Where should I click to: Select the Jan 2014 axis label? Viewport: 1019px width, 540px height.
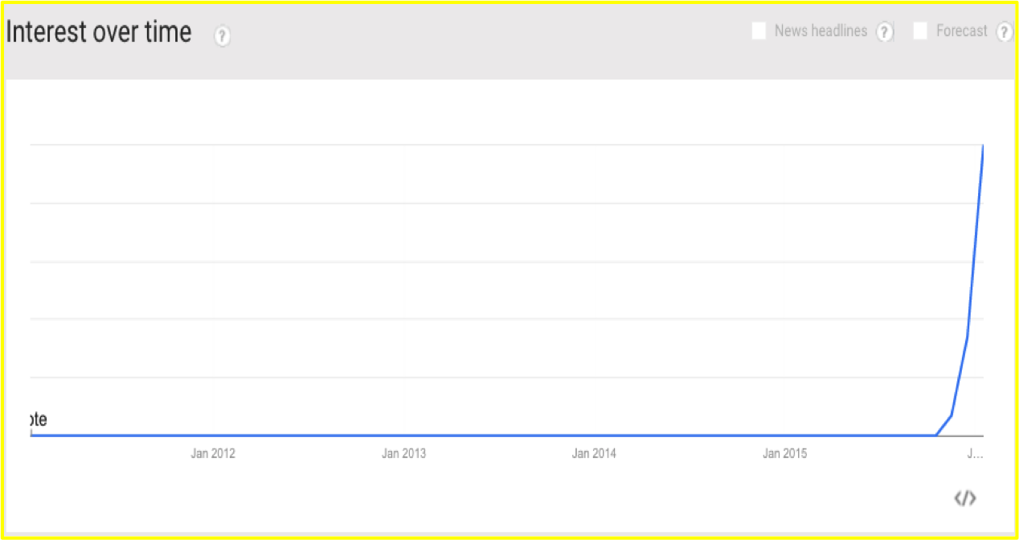point(594,454)
